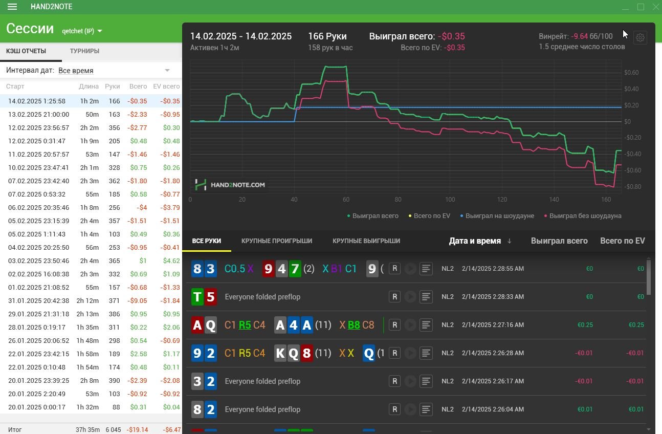Sort sessions by 'Руки' column header
This screenshot has height=434, width=662.
coord(113,86)
